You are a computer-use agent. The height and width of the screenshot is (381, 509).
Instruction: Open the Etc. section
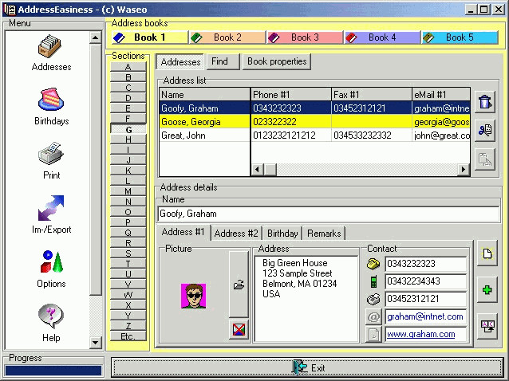coord(128,336)
